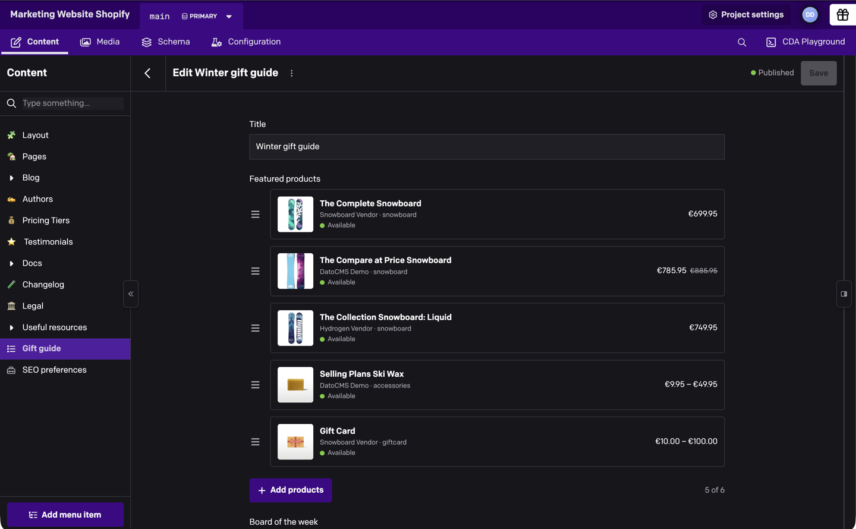Collapse the content sidebar with double chevron

tap(131, 294)
